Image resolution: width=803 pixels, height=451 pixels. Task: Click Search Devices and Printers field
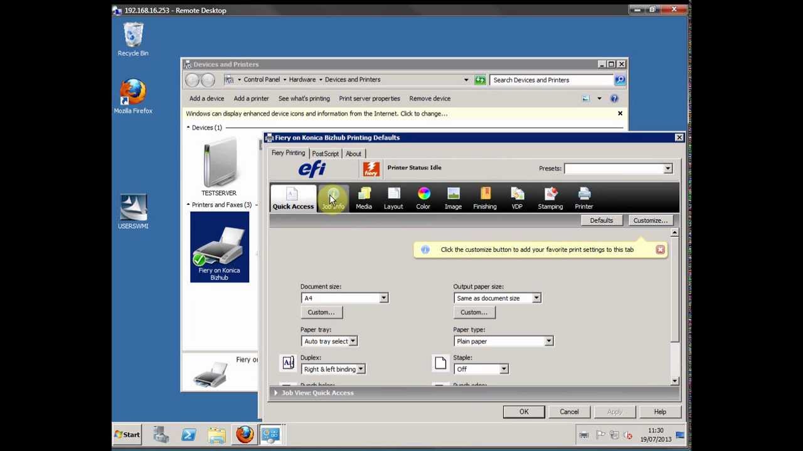coord(552,80)
